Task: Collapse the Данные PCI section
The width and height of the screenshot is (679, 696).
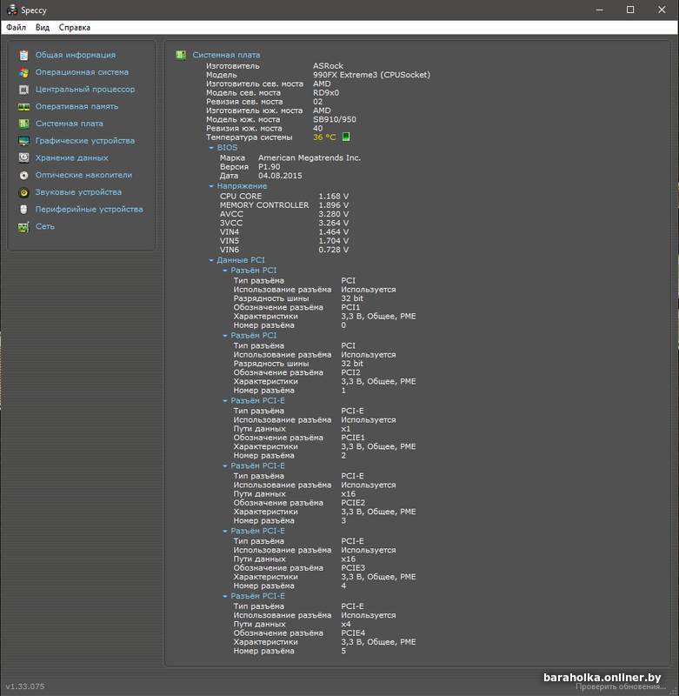Action: pos(211,260)
